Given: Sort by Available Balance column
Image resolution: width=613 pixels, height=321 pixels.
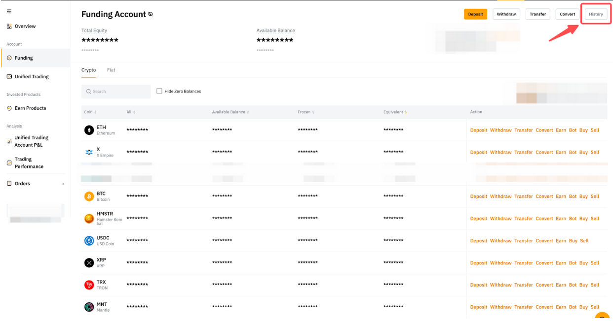Looking at the screenshot, I should tap(230, 112).
